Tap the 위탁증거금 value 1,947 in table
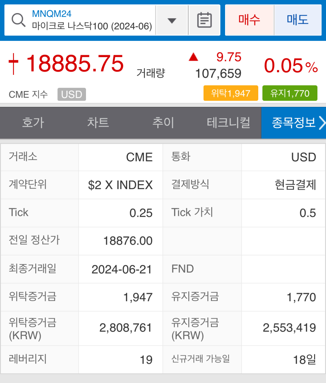The height and width of the screenshot is (383, 326). coord(138,297)
